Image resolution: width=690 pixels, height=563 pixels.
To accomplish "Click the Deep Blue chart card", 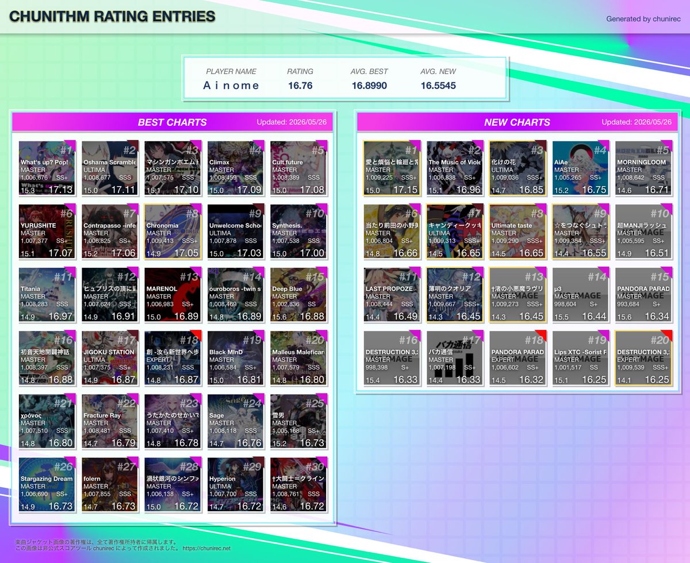I will tap(298, 295).
